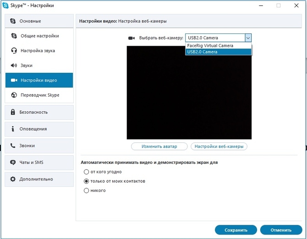This screenshot has height=239, width=307.
Task: Open the Основные settings section
Action: (39, 21)
